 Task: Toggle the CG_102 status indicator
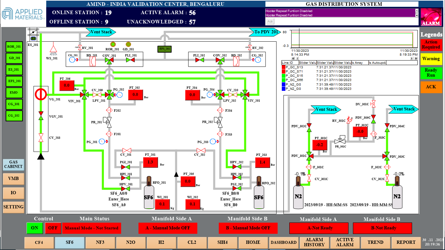(14, 116)
